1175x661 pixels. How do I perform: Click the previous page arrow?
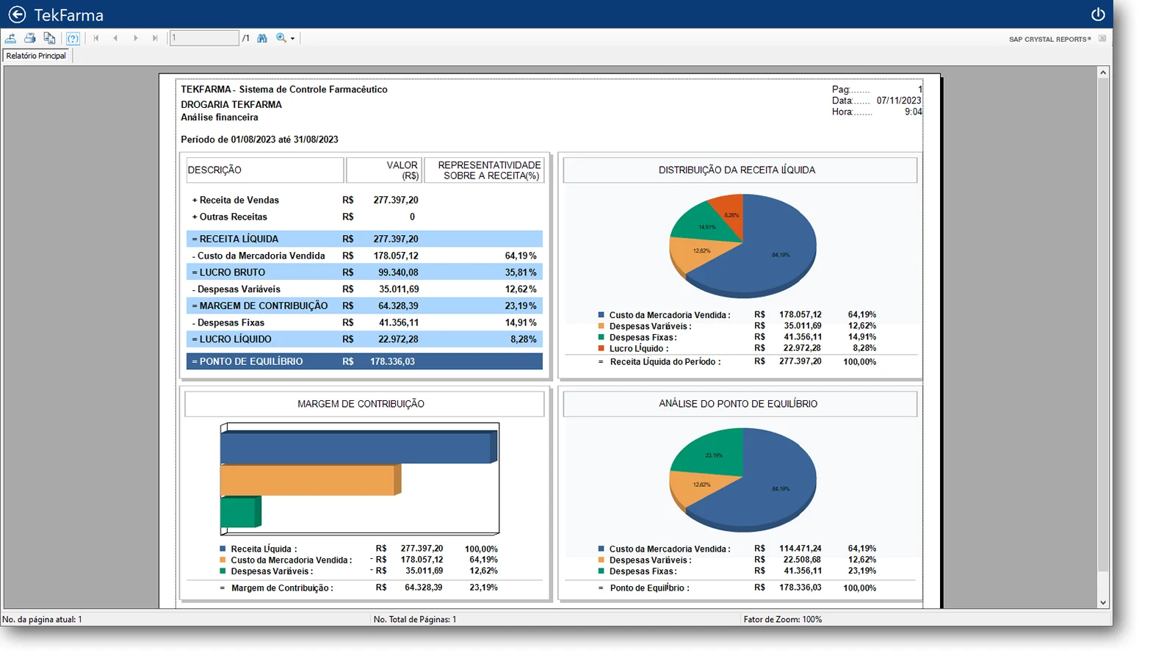(x=115, y=38)
